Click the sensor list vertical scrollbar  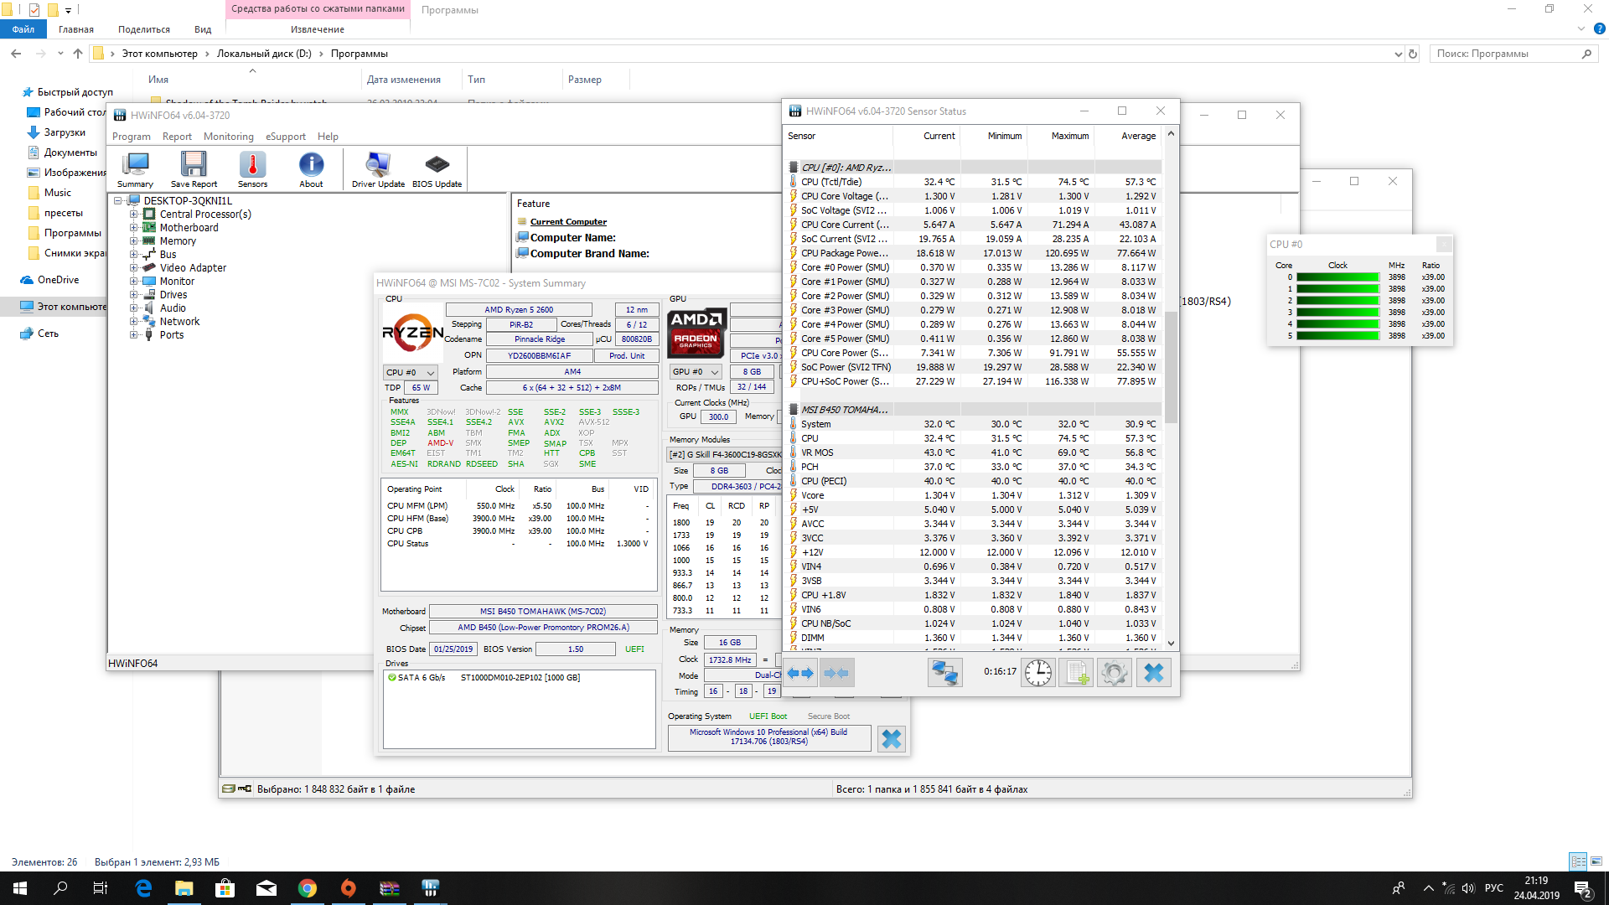(x=1171, y=369)
